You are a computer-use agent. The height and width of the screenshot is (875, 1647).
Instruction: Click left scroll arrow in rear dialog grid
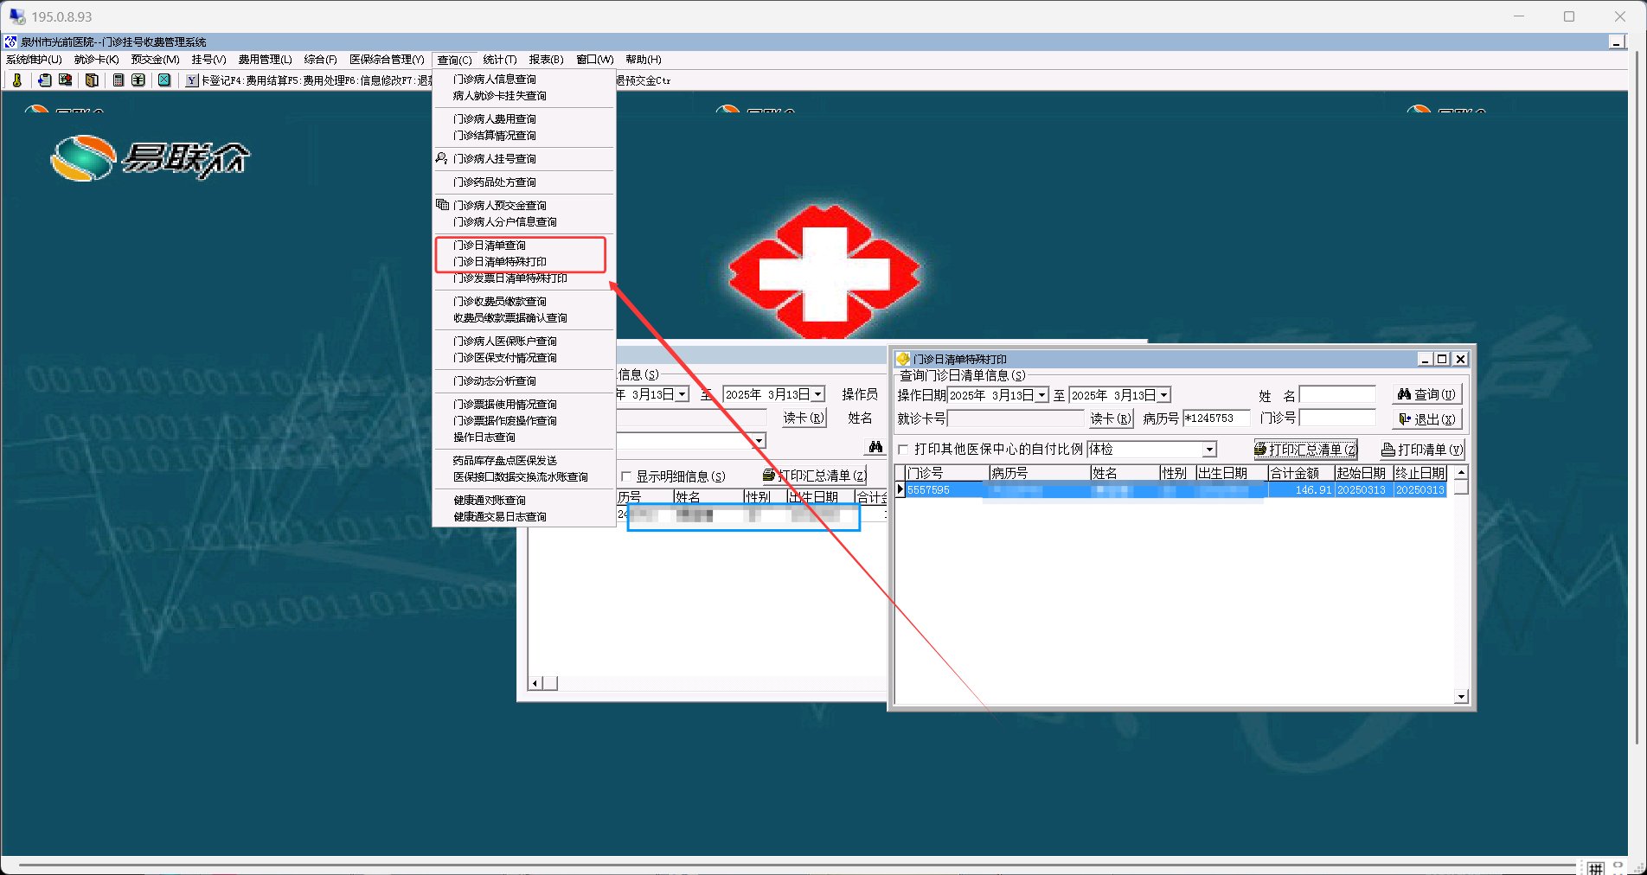coord(535,684)
